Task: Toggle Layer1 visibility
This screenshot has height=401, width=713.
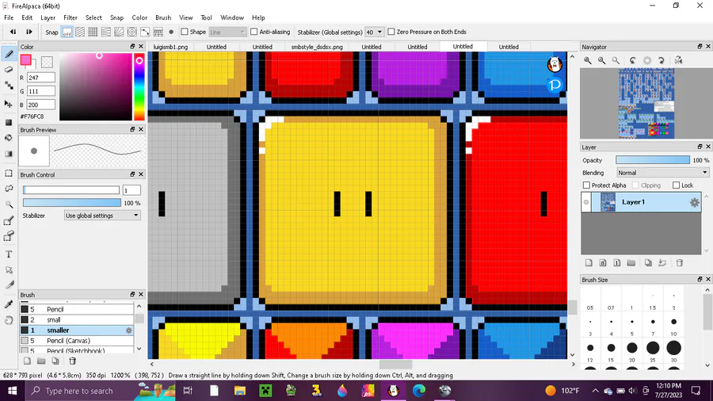Action: click(586, 202)
